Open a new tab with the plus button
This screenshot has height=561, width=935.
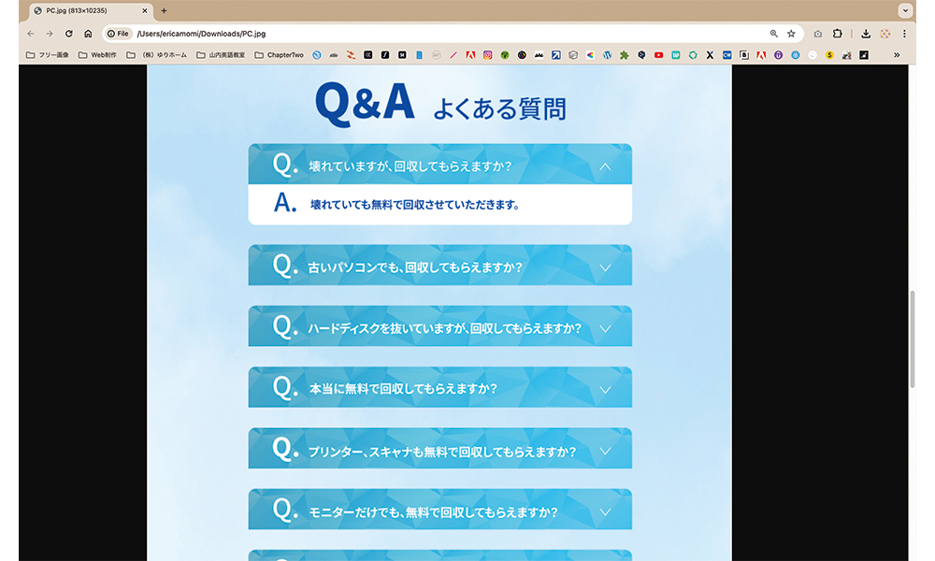[x=164, y=10]
